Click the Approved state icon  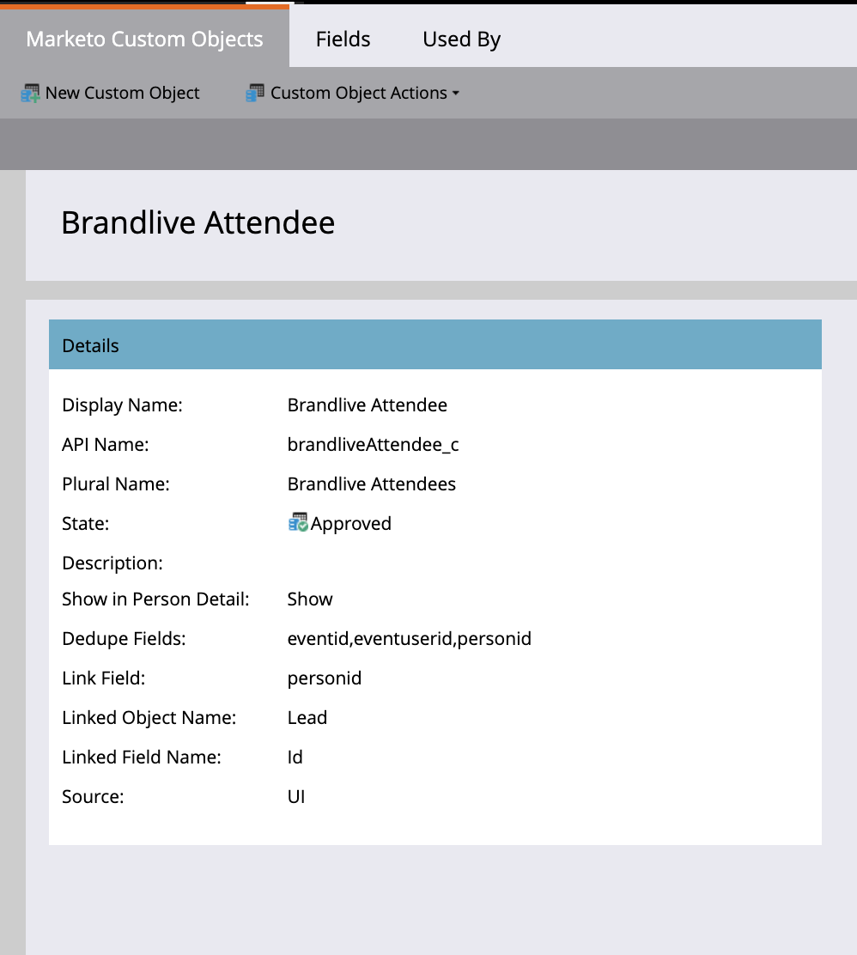coord(298,522)
